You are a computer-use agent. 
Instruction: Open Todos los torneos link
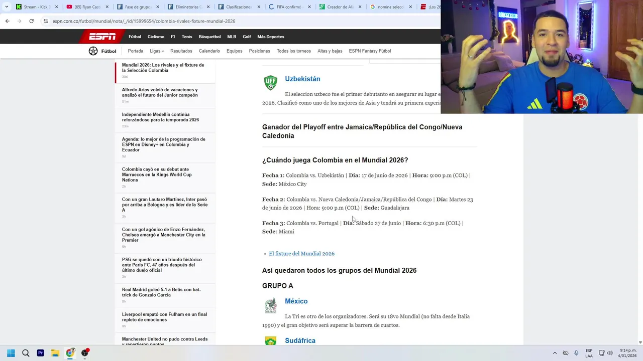pos(294,51)
